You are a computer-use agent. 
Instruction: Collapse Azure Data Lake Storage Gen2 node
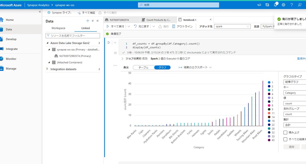[x=47, y=43]
